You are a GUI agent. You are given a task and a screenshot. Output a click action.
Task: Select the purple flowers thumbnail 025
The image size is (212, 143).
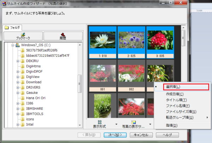pyautogui.click(x=131, y=40)
